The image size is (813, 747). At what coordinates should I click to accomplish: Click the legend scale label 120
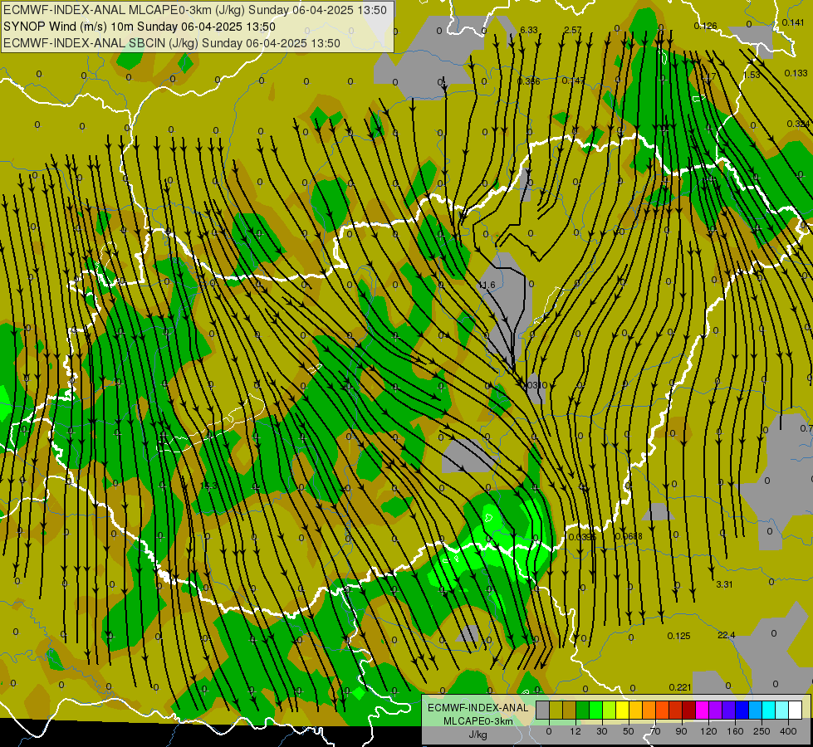pos(708,731)
